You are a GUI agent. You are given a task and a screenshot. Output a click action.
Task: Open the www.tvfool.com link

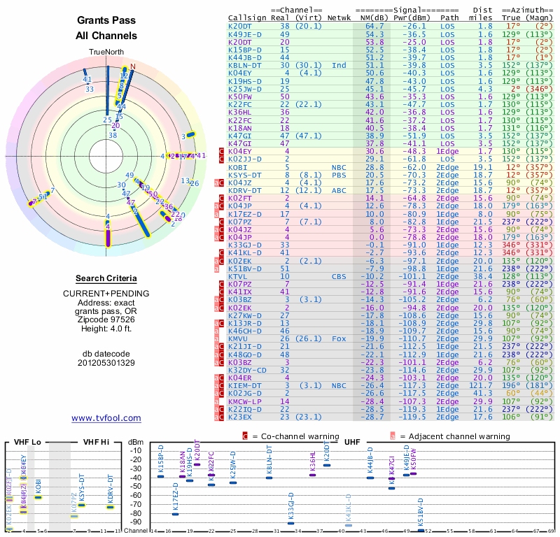tap(106, 418)
